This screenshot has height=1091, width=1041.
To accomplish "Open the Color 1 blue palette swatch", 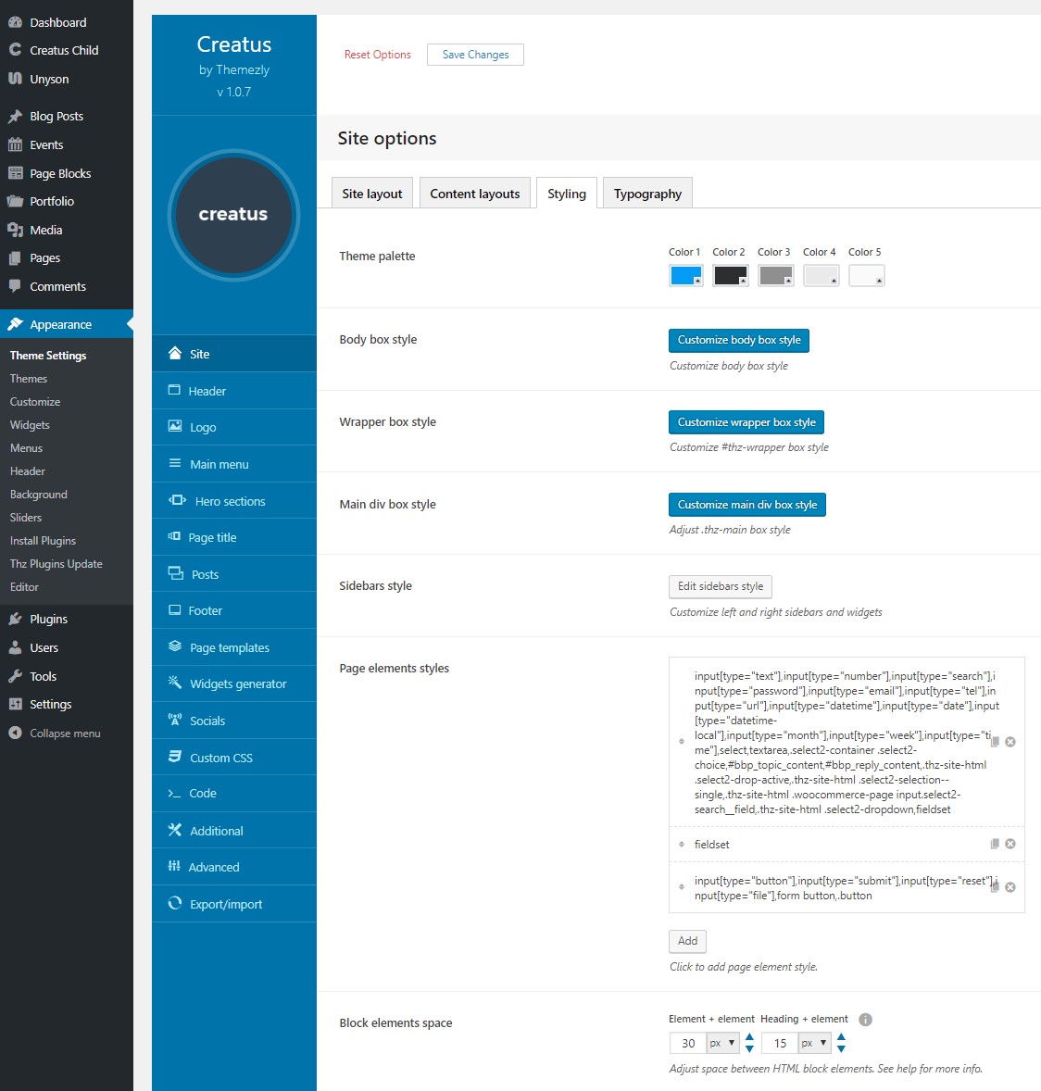I will click(685, 275).
